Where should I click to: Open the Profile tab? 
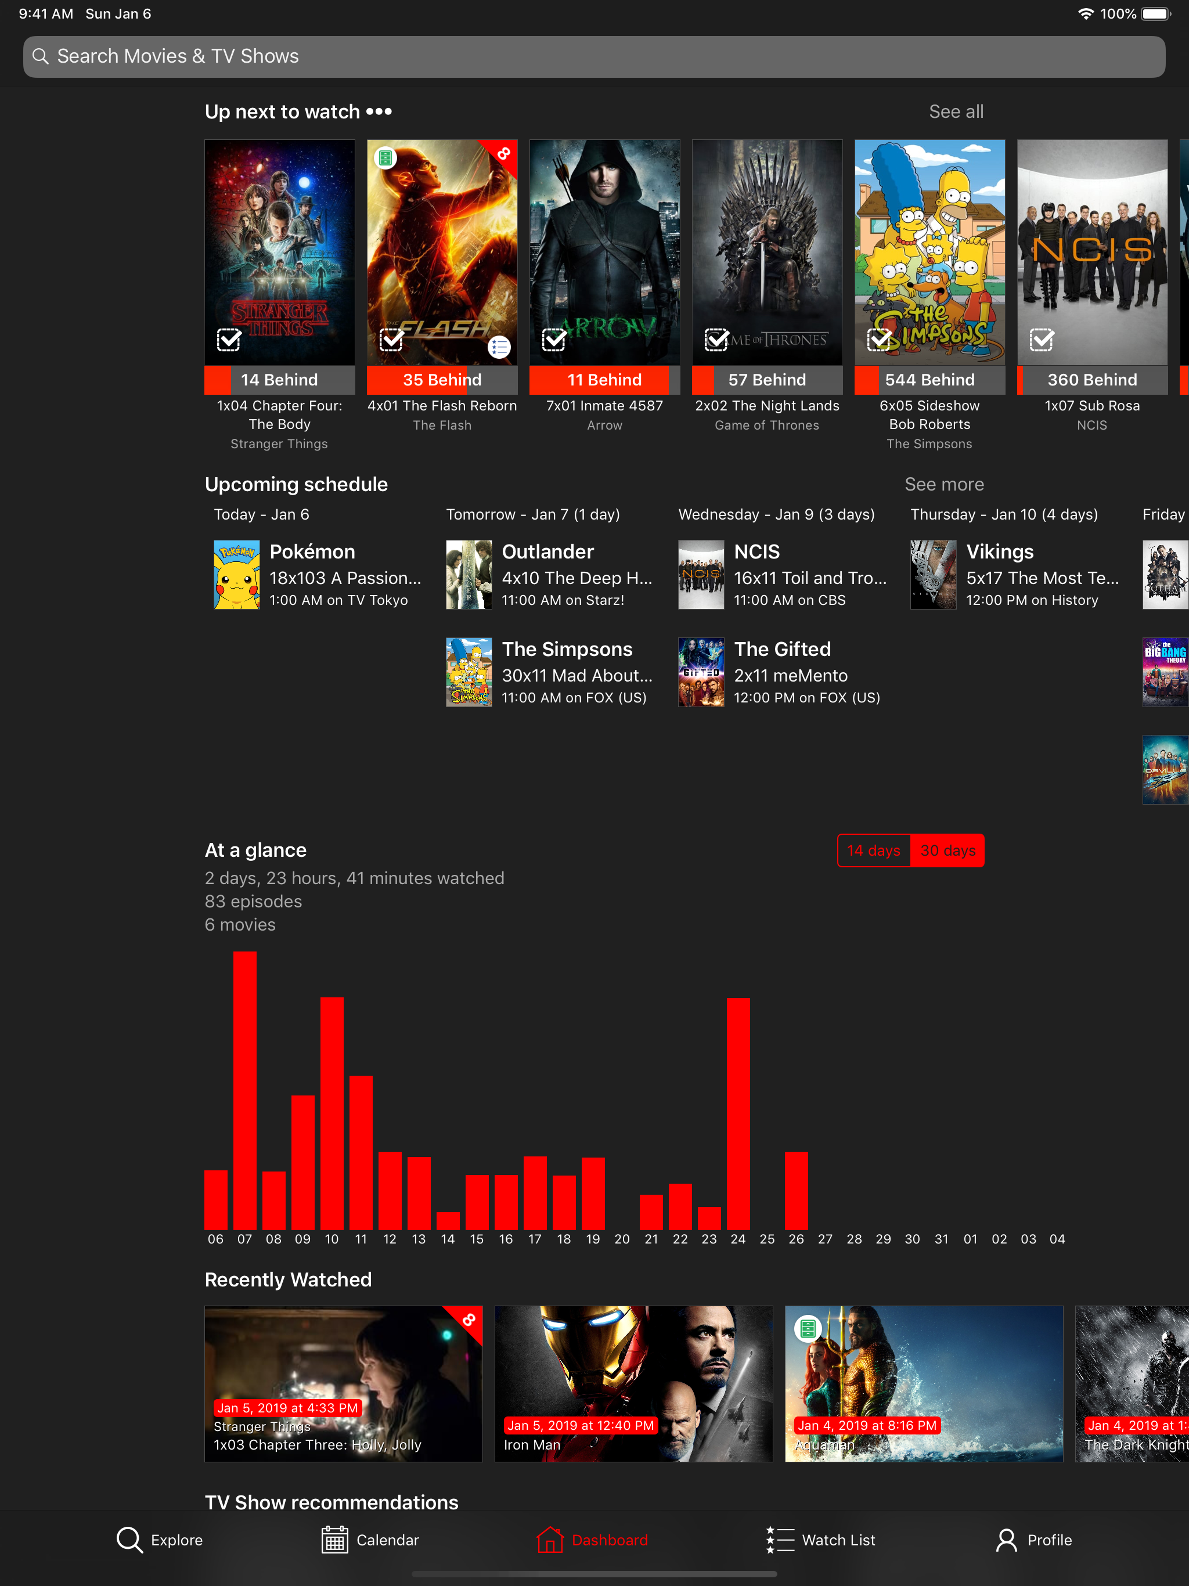[x=1033, y=1540]
